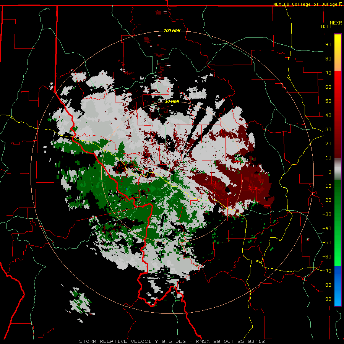Click the 50 NMI range ring label
The height and width of the screenshot is (344, 344).
click(172, 101)
